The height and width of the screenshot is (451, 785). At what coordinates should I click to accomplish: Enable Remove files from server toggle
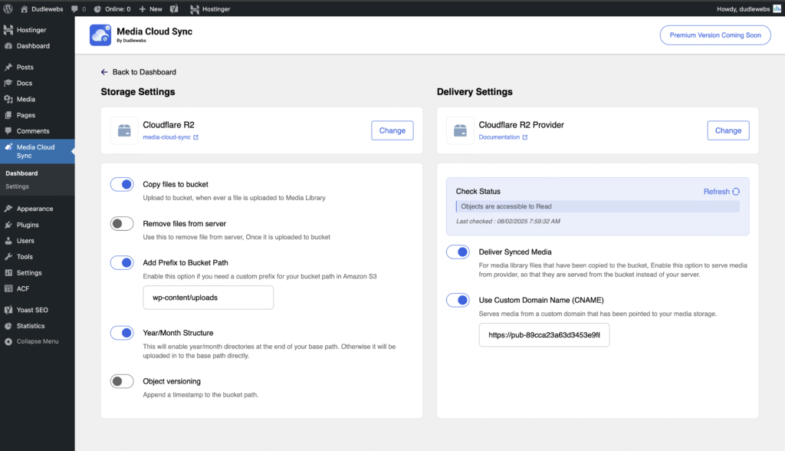point(122,224)
